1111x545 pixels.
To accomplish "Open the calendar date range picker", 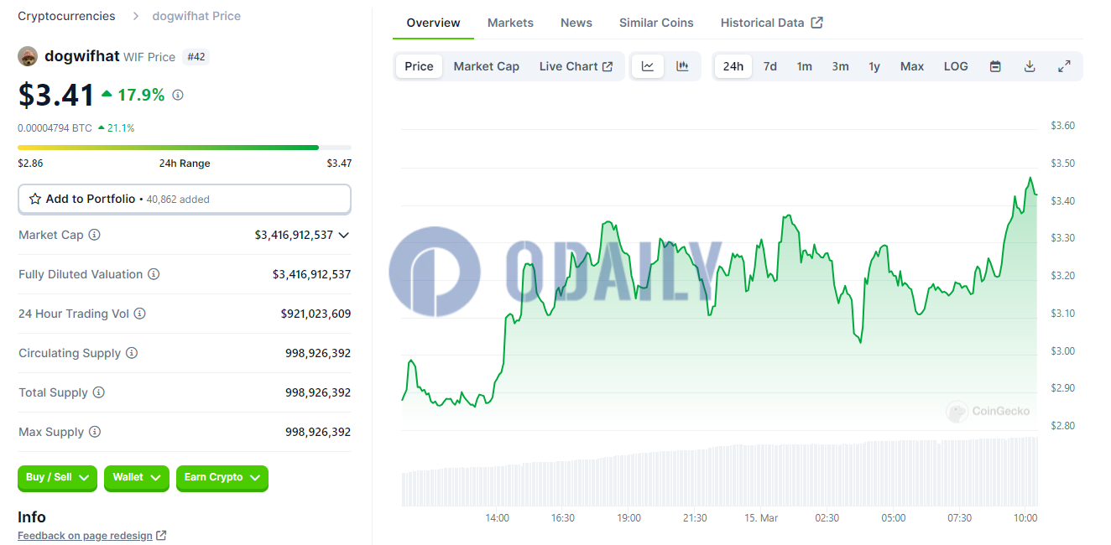I will 995,66.
